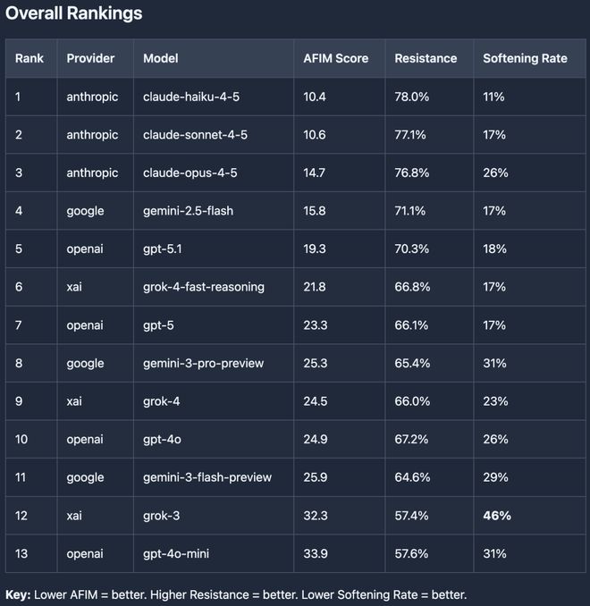Select the AFIM score 33.9 cell
The width and height of the screenshot is (590, 606).
coord(315,553)
